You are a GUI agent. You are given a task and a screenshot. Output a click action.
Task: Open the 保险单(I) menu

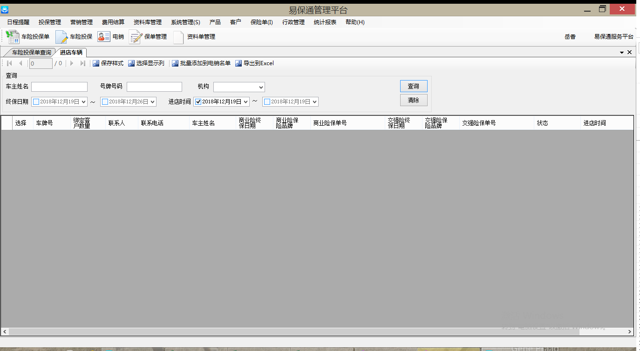tap(262, 22)
